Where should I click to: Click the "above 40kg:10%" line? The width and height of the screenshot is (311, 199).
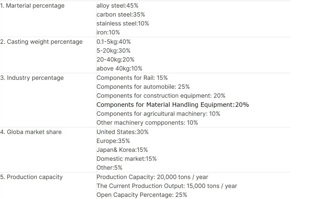click(x=119, y=68)
